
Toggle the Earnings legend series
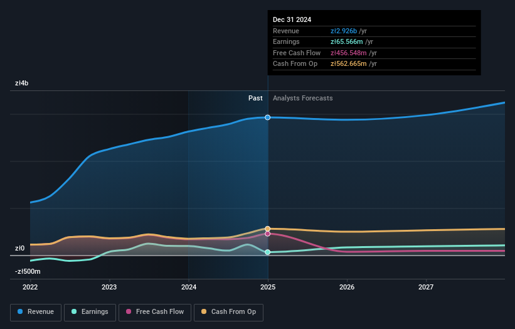[90, 312]
